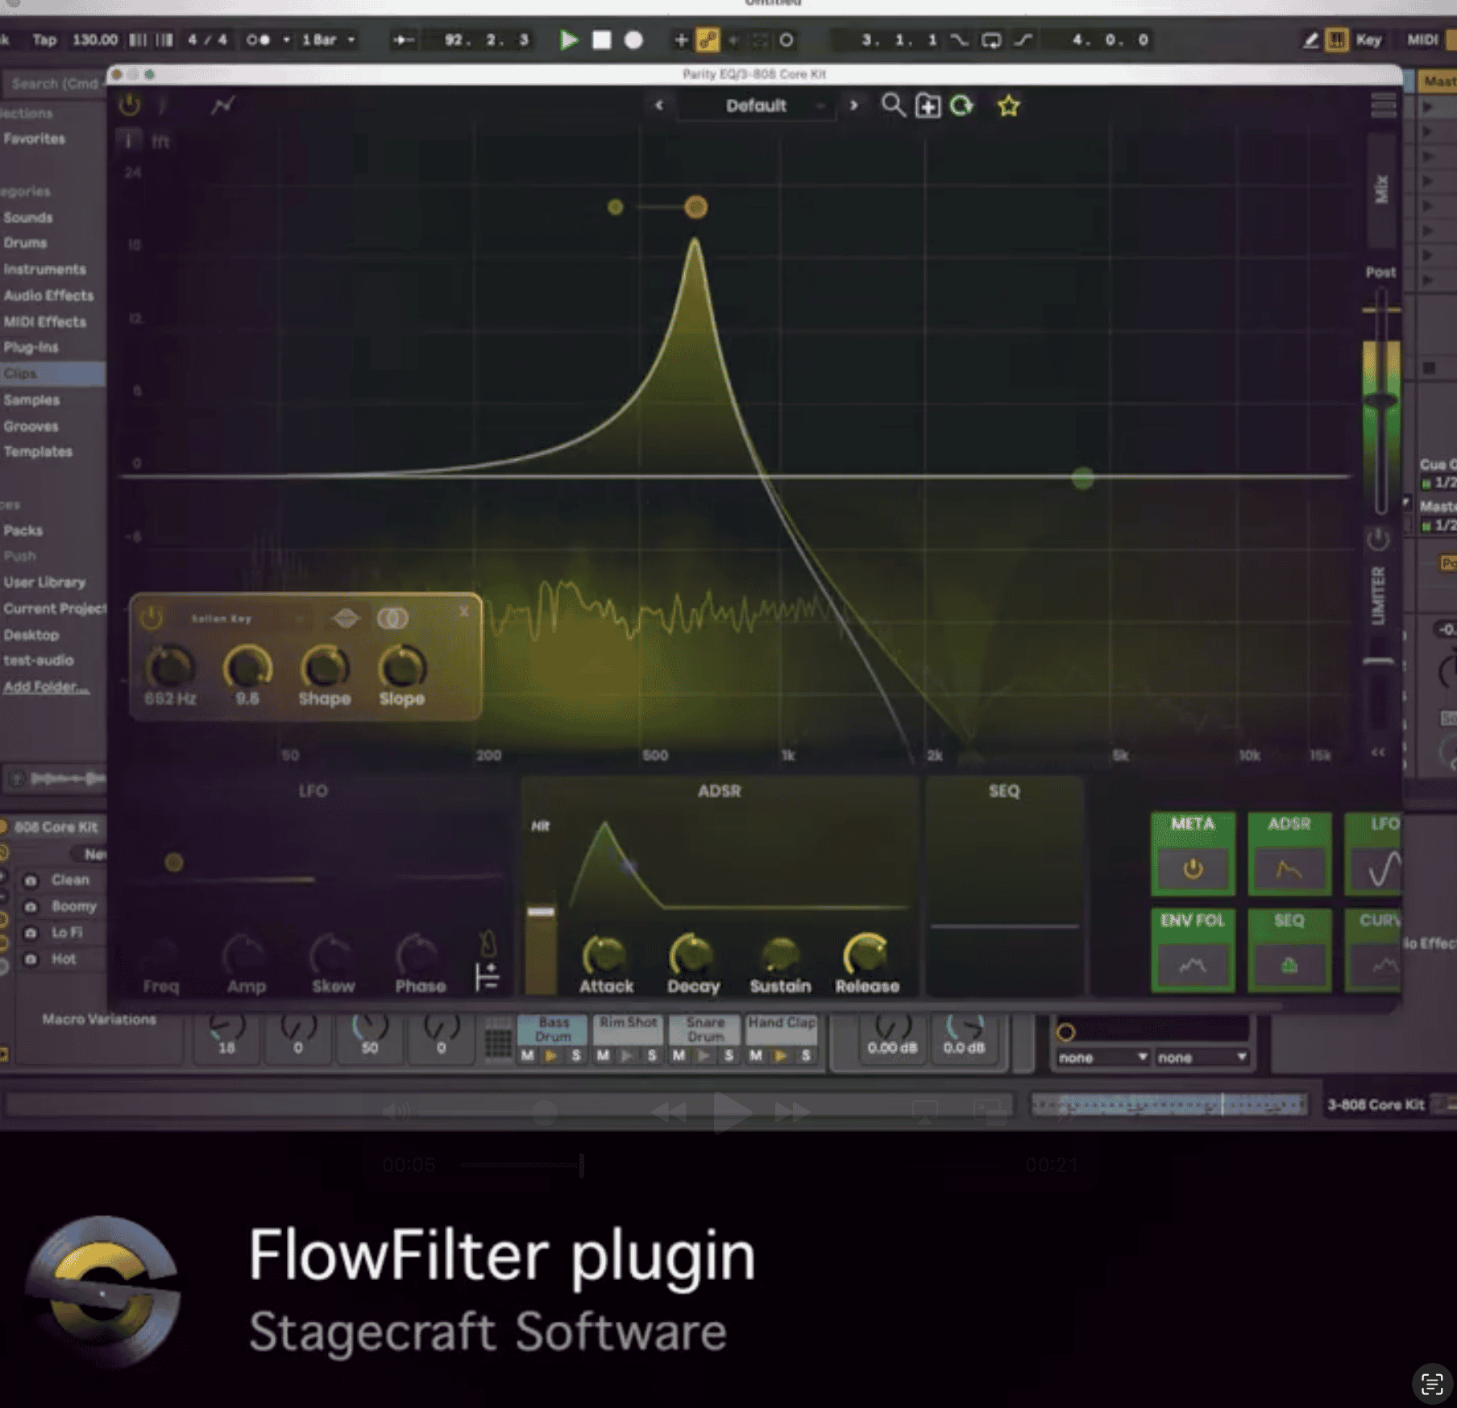Click the draw mode pencil icon in Ableton
The image size is (1457, 1408).
point(1311,39)
